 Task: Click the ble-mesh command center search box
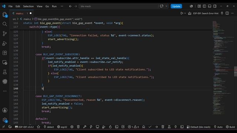[x=118, y=6]
